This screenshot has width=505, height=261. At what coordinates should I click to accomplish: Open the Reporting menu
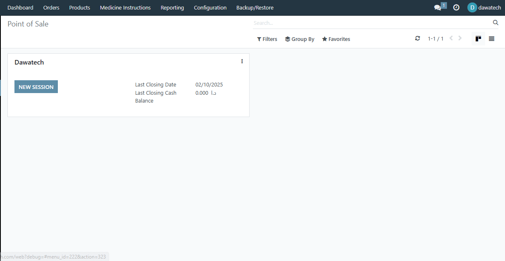(x=172, y=7)
